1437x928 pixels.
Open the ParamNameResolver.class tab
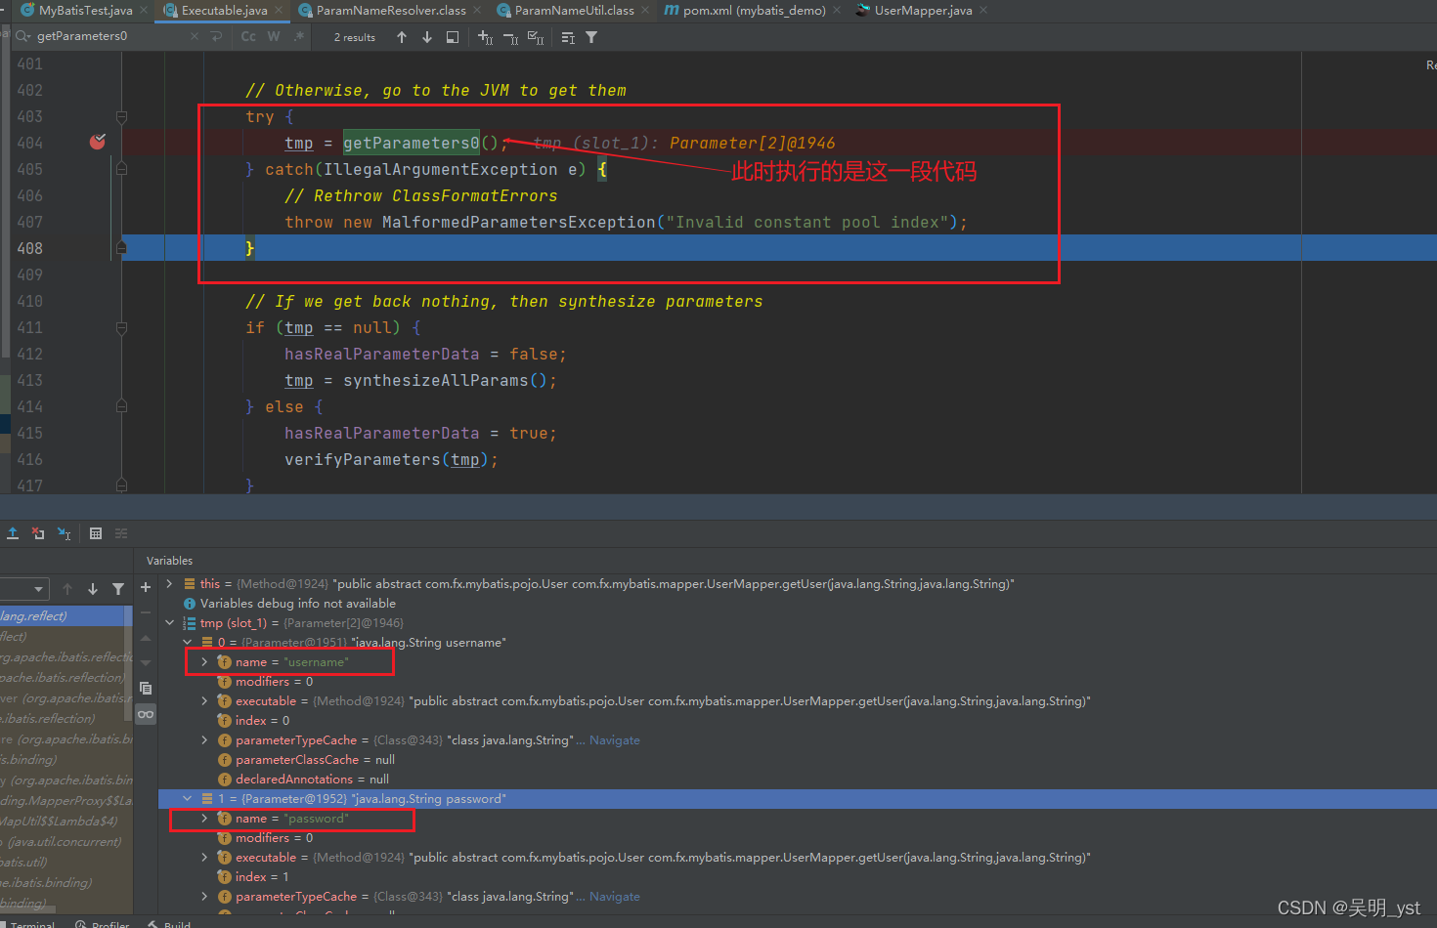point(390,11)
